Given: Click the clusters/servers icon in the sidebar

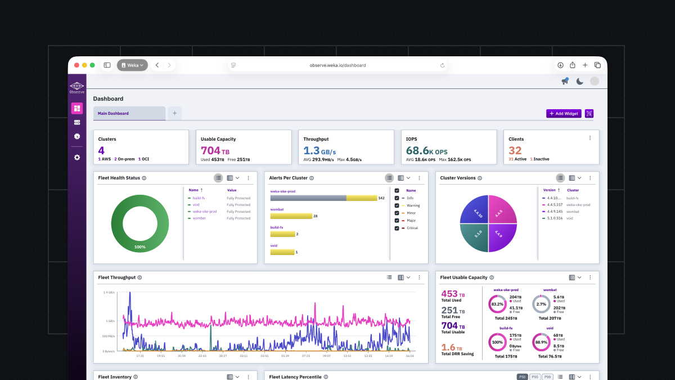Looking at the screenshot, I should [77, 122].
